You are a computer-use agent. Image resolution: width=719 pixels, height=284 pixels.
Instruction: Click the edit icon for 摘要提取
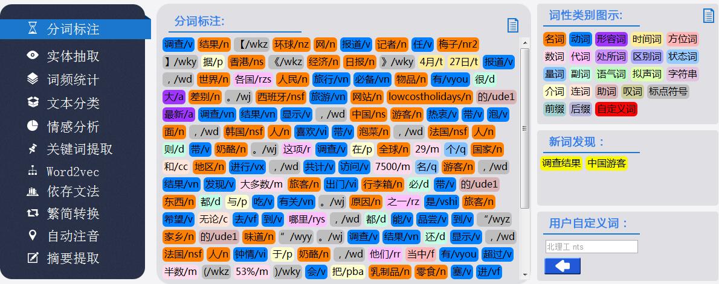point(33,257)
